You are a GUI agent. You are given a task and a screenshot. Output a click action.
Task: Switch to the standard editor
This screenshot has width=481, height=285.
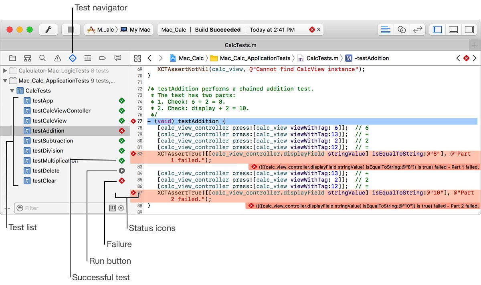pyautogui.click(x=386, y=30)
